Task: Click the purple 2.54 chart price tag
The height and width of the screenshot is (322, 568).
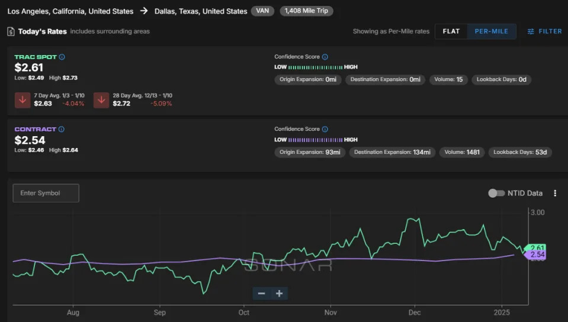Action: click(535, 255)
